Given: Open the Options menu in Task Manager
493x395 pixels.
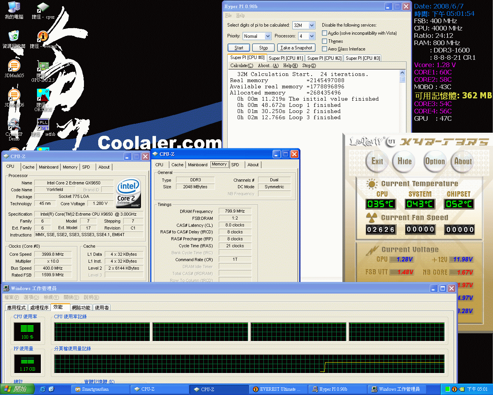Looking at the screenshot, I should [31, 297].
